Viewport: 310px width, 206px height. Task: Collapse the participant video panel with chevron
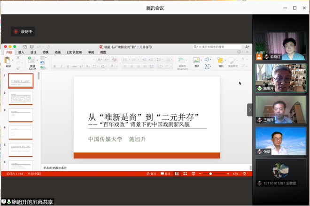(x=250, y=110)
